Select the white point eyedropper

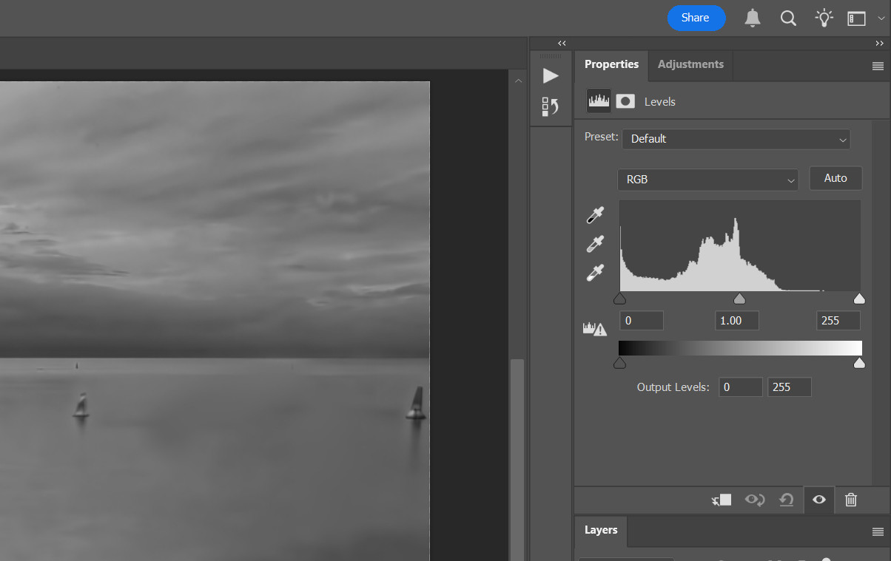pos(595,273)
